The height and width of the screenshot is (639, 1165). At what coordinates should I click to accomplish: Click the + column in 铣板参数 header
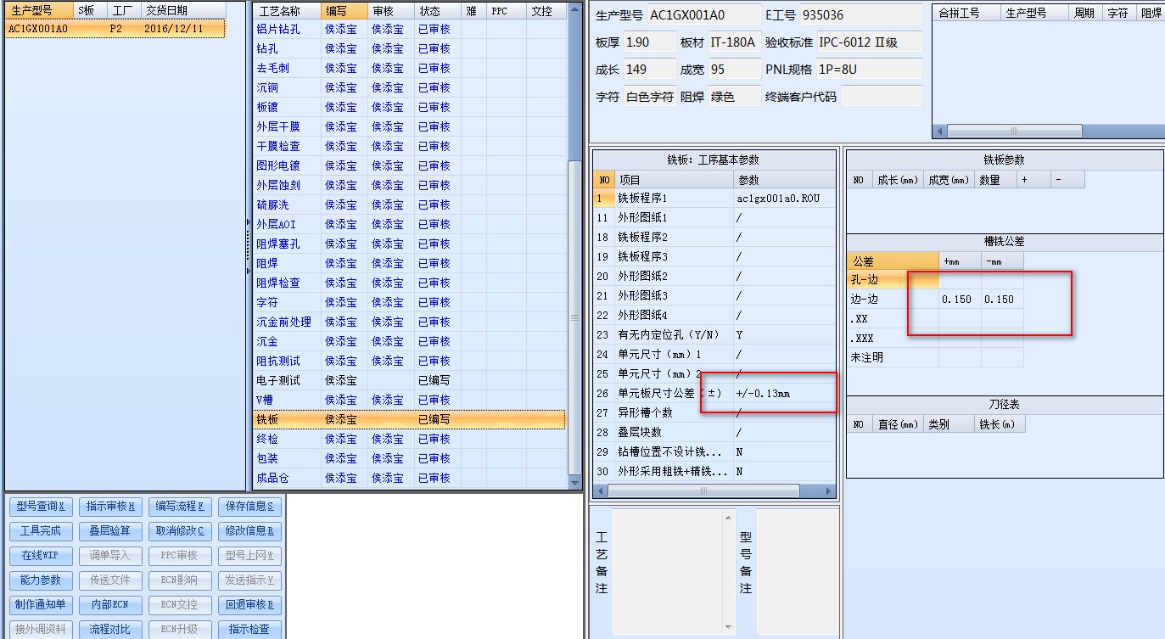[1033, 180]
